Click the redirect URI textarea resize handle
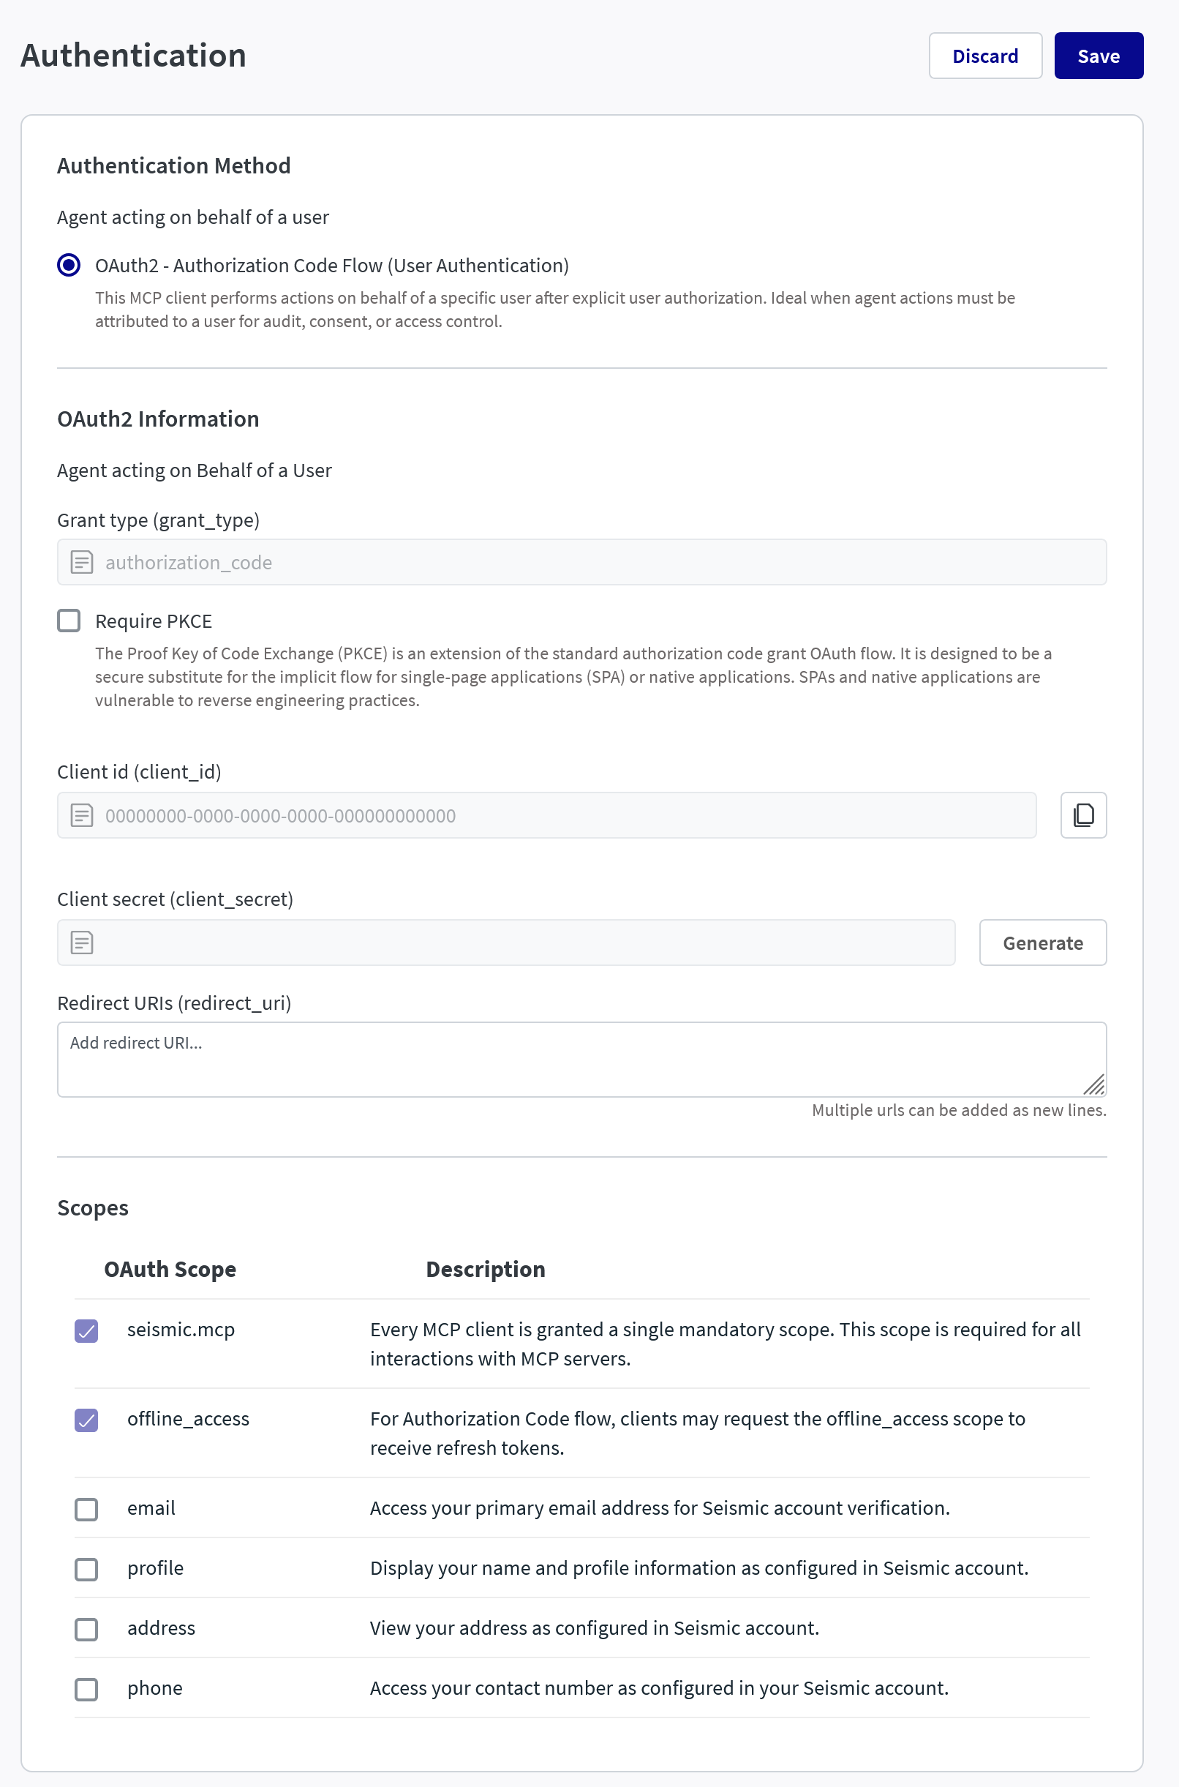 coord(1094,1084)
